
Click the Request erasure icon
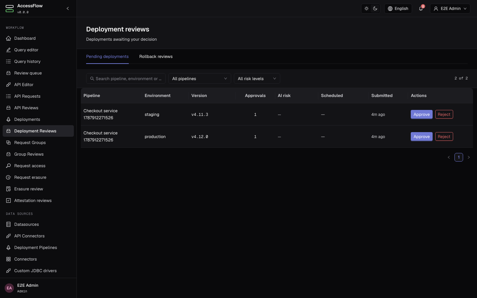(x=9, y=177)
